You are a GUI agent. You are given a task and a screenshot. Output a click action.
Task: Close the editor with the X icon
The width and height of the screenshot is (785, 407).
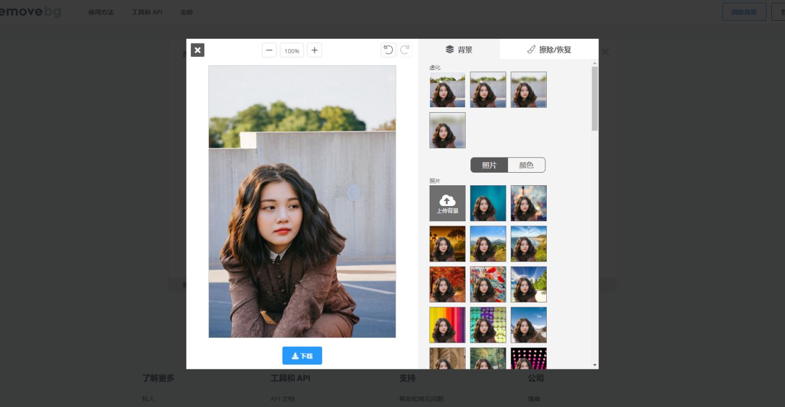(x=197, y=50)
